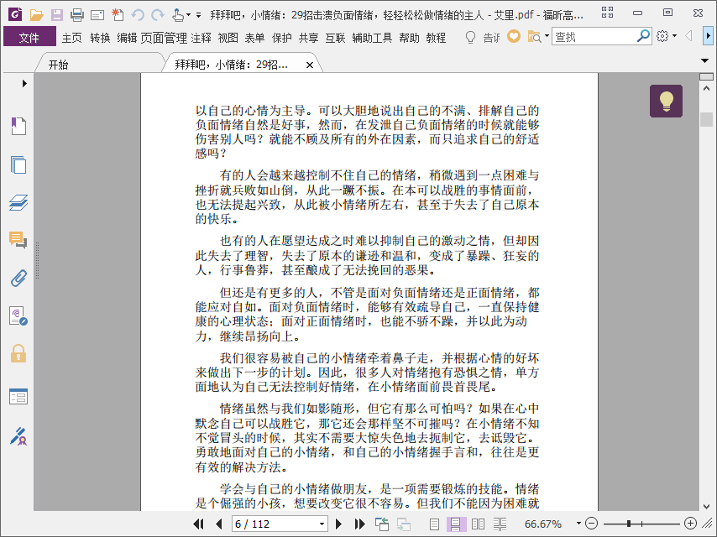Open the 辅助工具 ribbon tab
Viewport: 717px width, 537px height.
point(372,38)
